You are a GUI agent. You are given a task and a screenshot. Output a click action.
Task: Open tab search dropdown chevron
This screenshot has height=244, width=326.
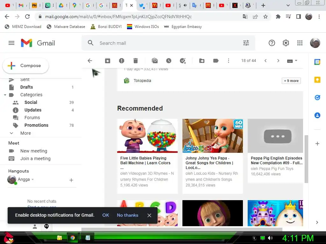288,5
